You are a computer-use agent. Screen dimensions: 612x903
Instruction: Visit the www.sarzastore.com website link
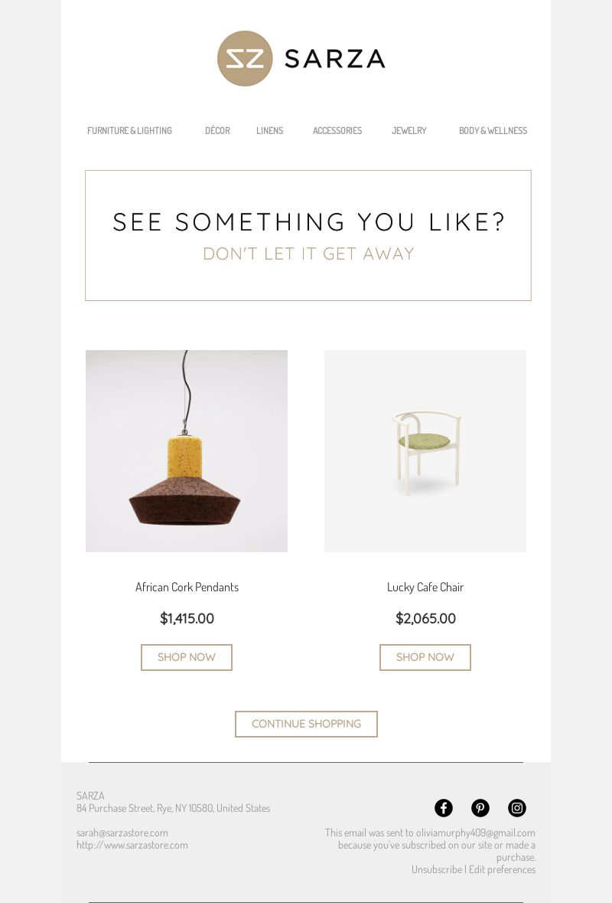coord(132,845)
